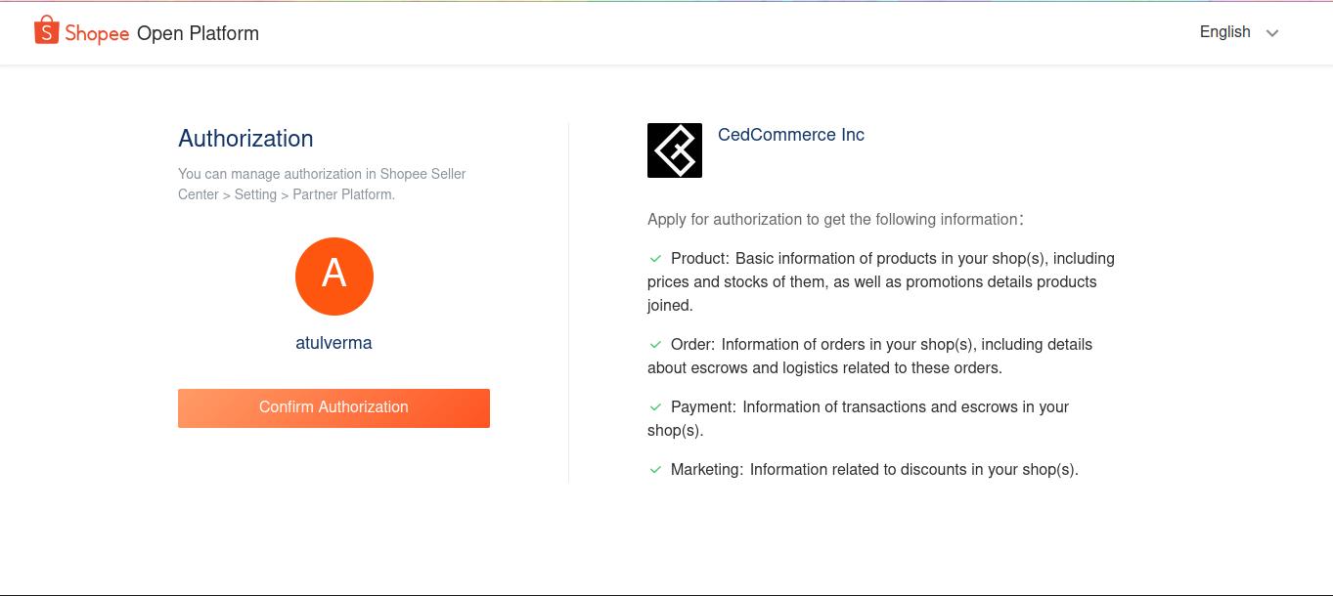Click the Seller Center Partner Platform hint
This screenshot has width=1333, height=596.
click(322, 184)
